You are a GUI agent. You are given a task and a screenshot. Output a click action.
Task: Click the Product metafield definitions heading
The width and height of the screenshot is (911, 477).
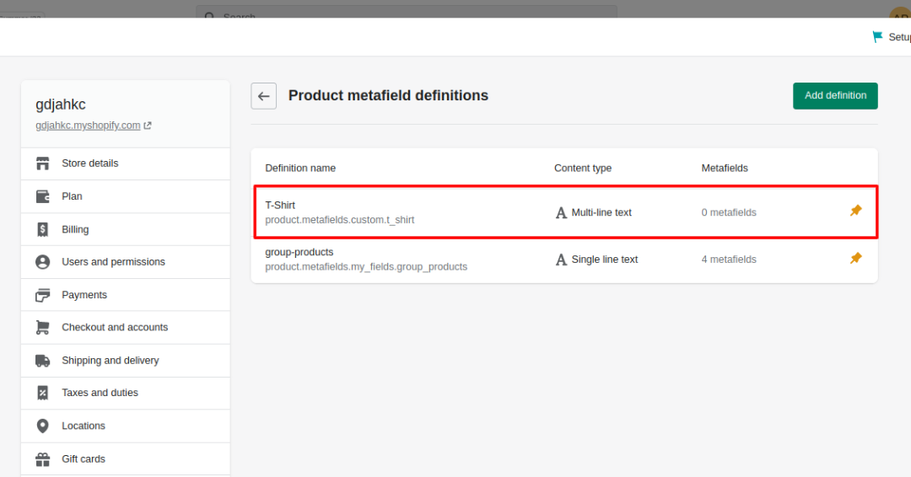[388, 96]
